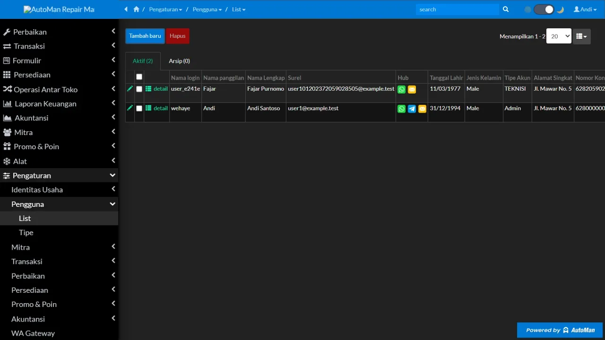Screen dimensions: 605x340
Task: Open WhatsApp icon in Andi row
Action: [401, 109]
